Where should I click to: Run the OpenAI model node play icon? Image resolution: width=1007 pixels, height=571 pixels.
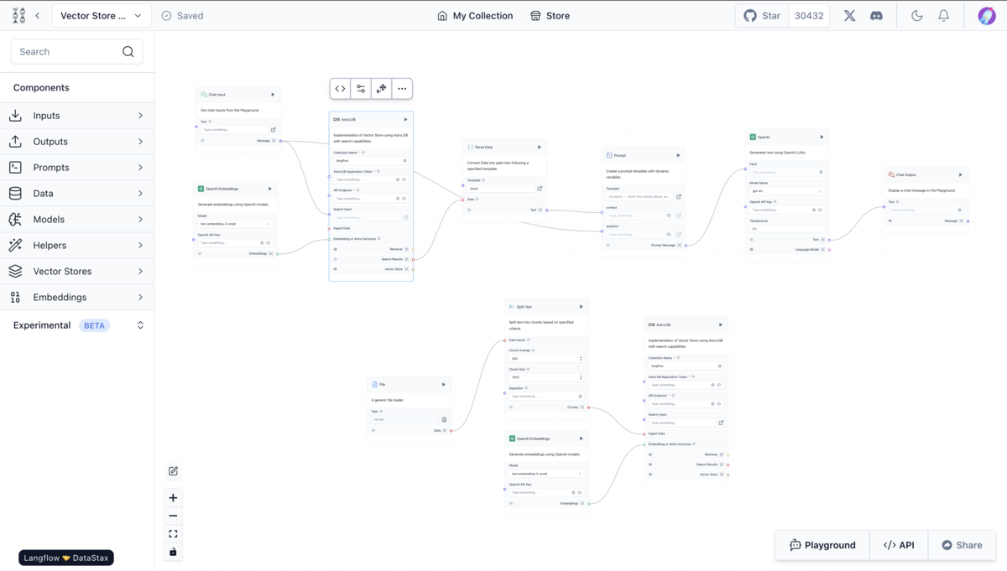[x=822, y=137]
